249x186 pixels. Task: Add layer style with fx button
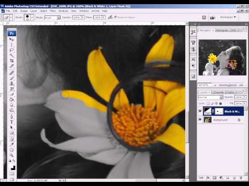pyautogui.click(x=208, y=178)
